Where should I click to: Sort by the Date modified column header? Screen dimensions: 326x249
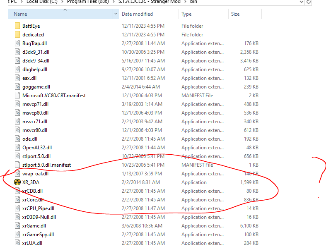point(149,14)
